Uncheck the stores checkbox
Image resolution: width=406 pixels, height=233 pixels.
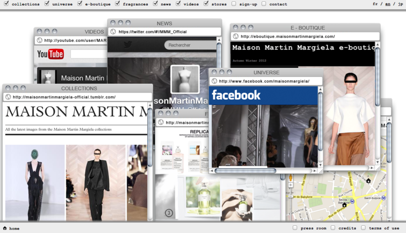pyautogui.click(x=206, y=4)
